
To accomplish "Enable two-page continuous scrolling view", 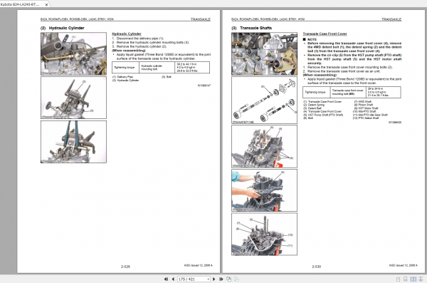I will [x=421, y=279].
